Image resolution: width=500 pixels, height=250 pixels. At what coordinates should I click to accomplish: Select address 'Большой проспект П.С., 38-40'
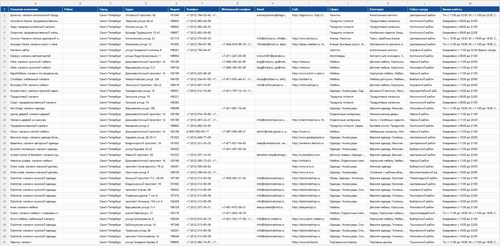point(146,178)
